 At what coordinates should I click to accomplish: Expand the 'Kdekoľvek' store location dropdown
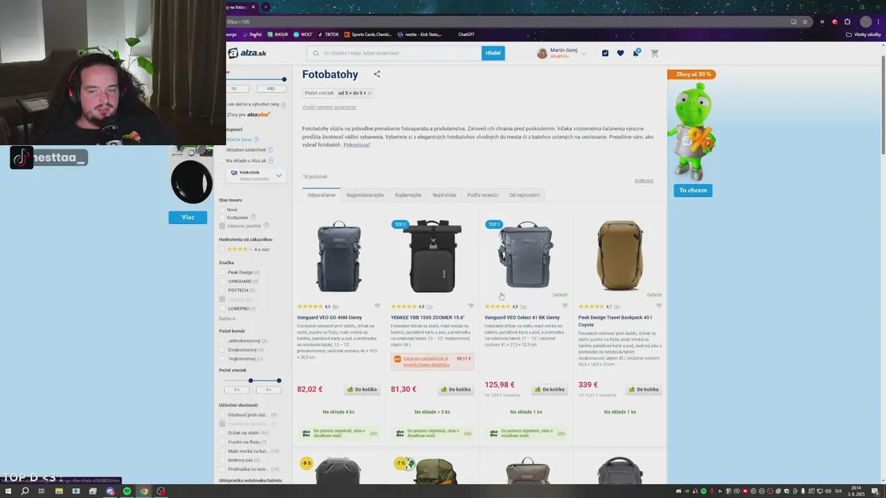click(255, 176)
